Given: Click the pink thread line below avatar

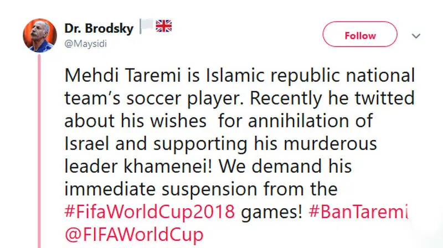Looking at the screenshot, I should pos(39,151).
